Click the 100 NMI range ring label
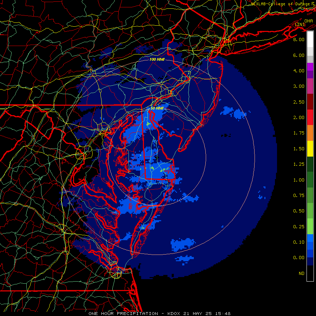This screenshot has height=316, width=316. 157,59
